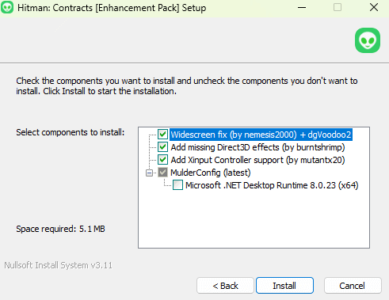This screenshot has height=300, width=389.
Task: Click empty area in components list
Action: click(254, 219)
